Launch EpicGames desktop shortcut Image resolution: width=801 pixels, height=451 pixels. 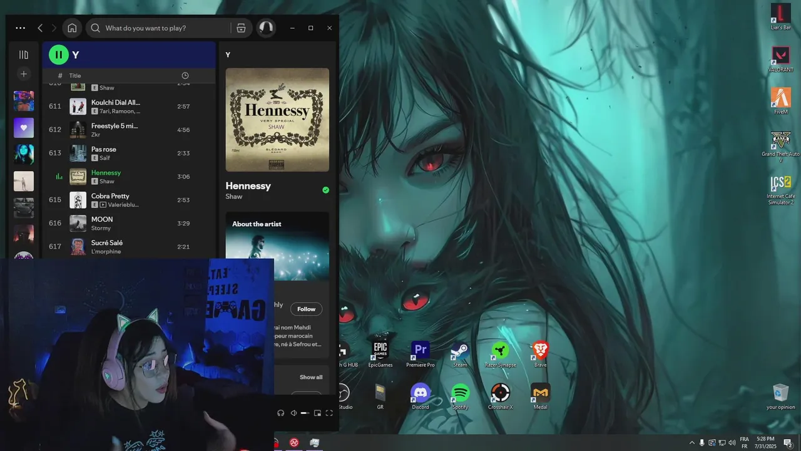(380, 355)
